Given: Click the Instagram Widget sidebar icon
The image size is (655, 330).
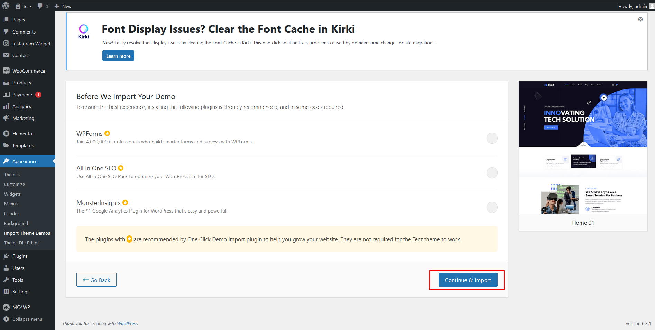Looking at the screenshot, I should click(6, 44).
